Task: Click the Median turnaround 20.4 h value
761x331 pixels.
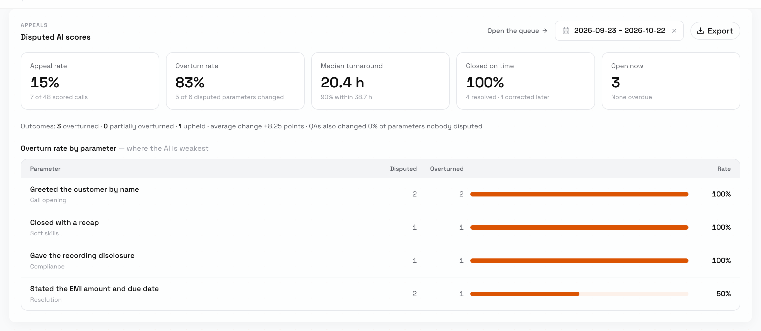Action: point(342,82)
